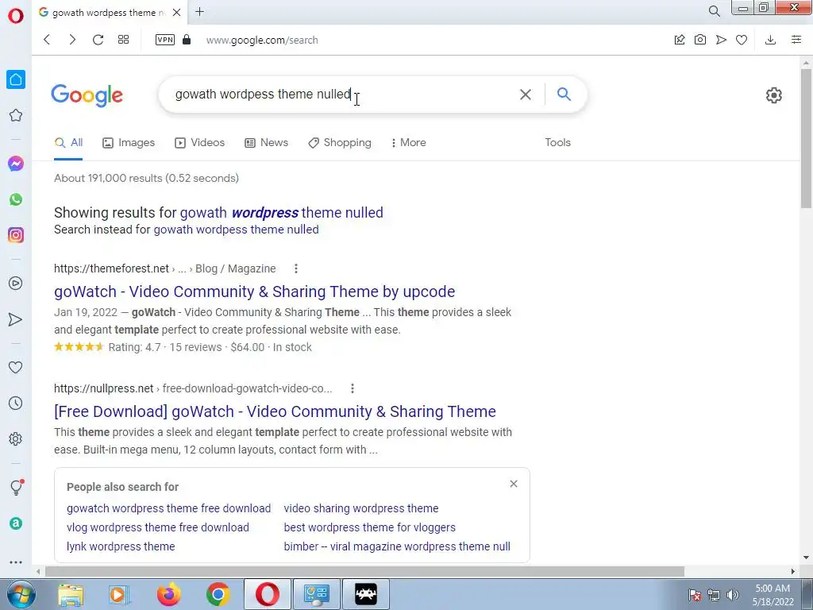
Task: Close the People also search for box
Action: coord(514,484)
